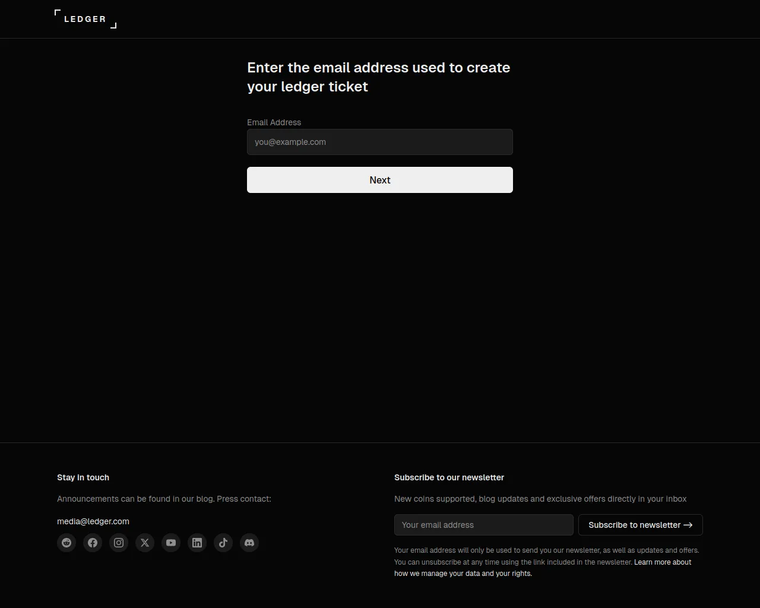Open the media@ledger.com email link
The width and height of the screenshot is (760, 608).
[x=93, y=521]
